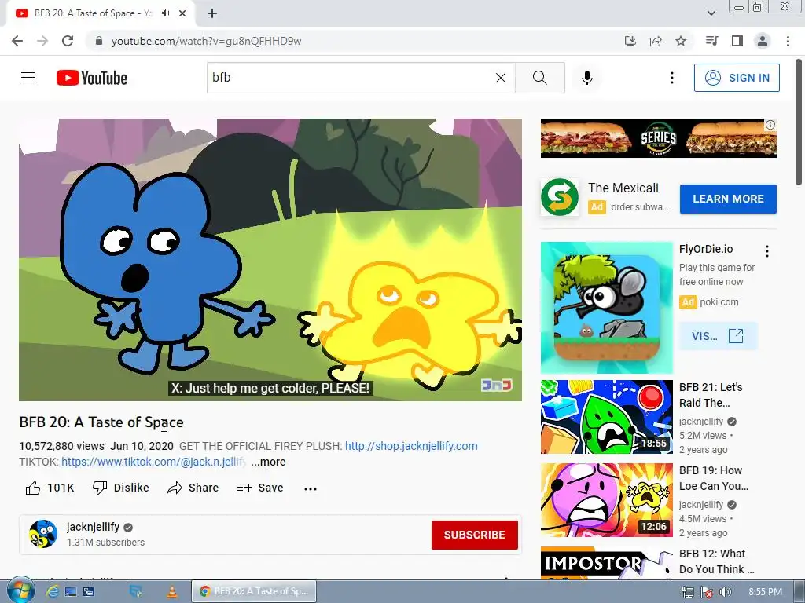Click the Subway logo in the ad
The height and width of the screenshot is (603, 805).
pos(560,197)
